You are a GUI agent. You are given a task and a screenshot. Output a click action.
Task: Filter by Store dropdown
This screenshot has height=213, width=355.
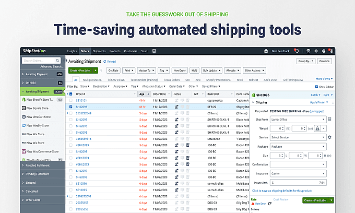(x=85, y=87)
